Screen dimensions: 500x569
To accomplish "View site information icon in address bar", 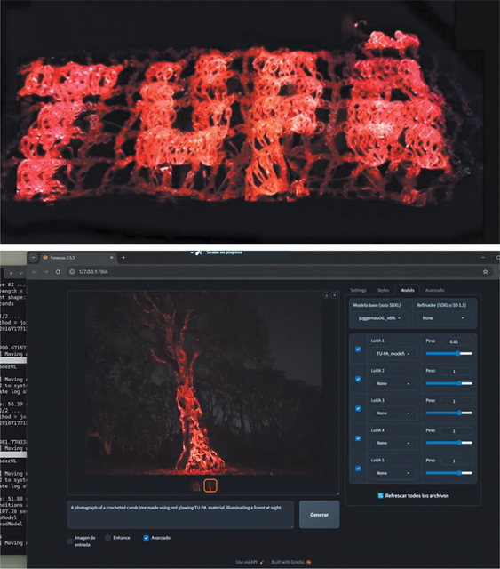I will pyautogui.click(x=72, y=272).
